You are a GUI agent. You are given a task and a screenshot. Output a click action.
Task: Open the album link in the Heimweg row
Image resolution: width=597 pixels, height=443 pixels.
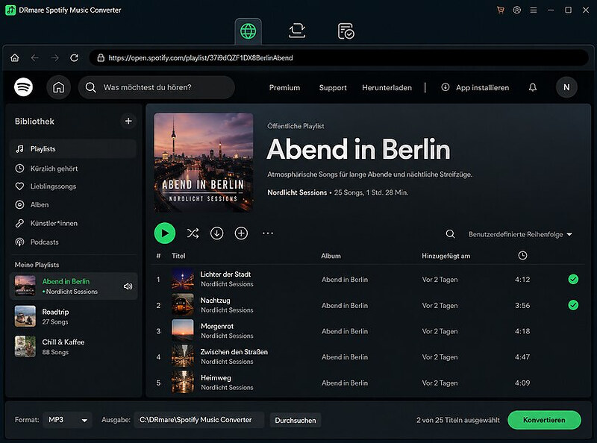[345, 383]
